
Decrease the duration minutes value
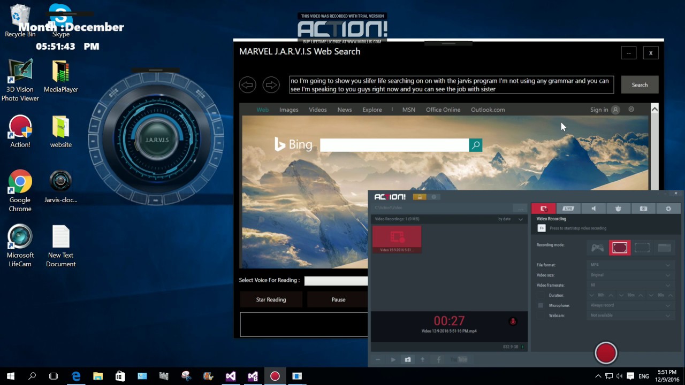(621, 295)
